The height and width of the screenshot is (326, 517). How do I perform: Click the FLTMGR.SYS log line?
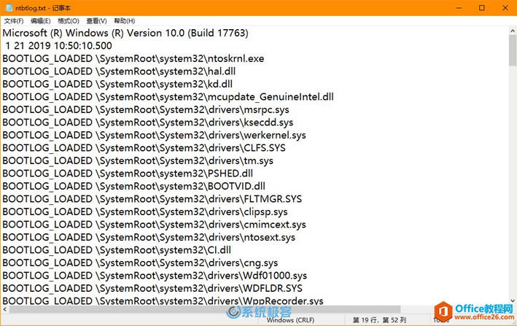(152, 199)
